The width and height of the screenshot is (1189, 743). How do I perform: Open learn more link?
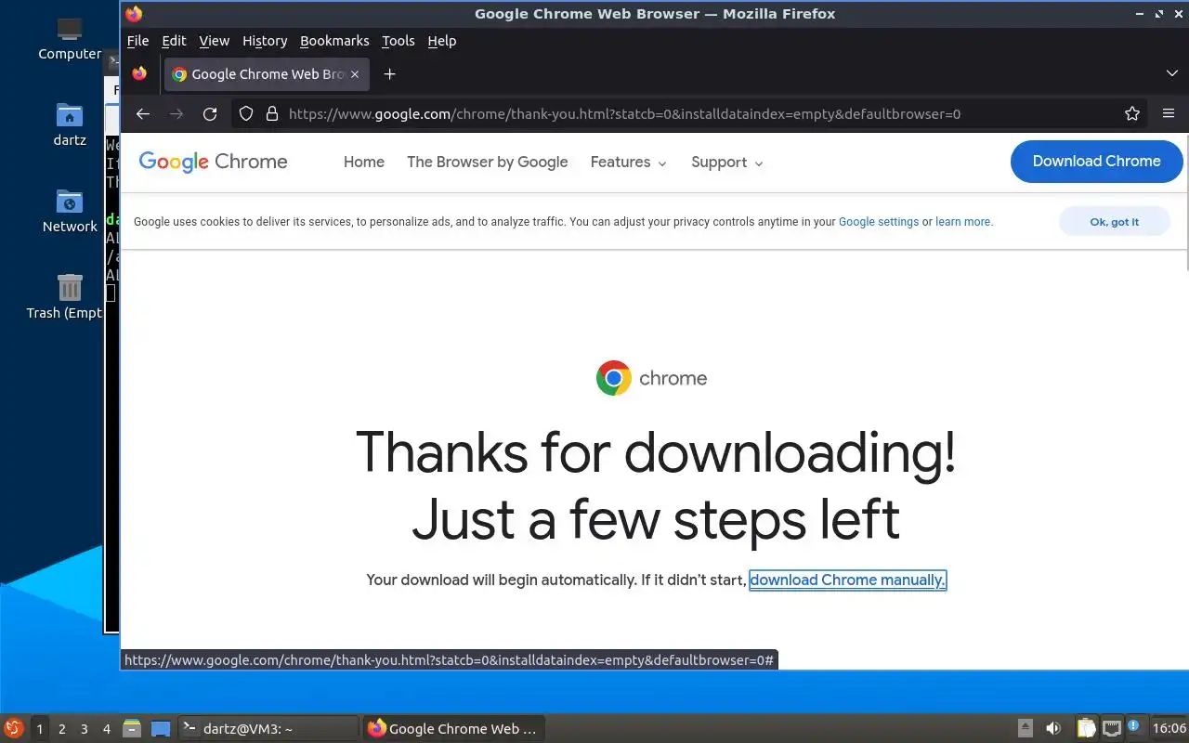[x=963, y=222]
